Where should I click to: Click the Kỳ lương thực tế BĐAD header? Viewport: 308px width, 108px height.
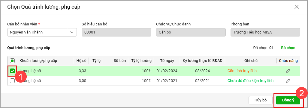(x=203, y=61)
